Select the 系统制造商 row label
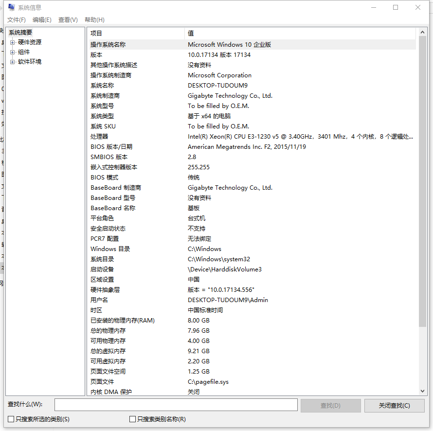Viewport: 433px width, 431px height. [x=105, y=96]
